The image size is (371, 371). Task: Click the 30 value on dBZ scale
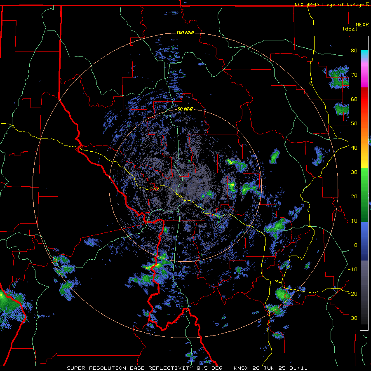coord(354,172)
